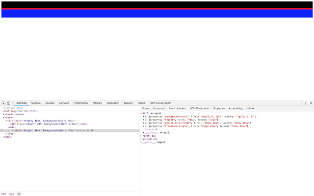Toggle the device toolbar icon
314x196 pixels.
pos(9,103)
